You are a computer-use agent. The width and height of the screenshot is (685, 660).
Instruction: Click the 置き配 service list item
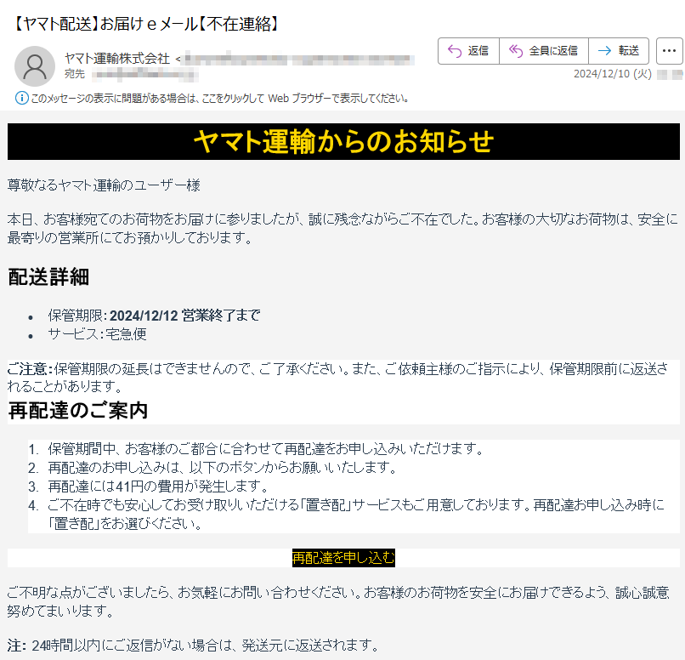(x=356, y=515)
